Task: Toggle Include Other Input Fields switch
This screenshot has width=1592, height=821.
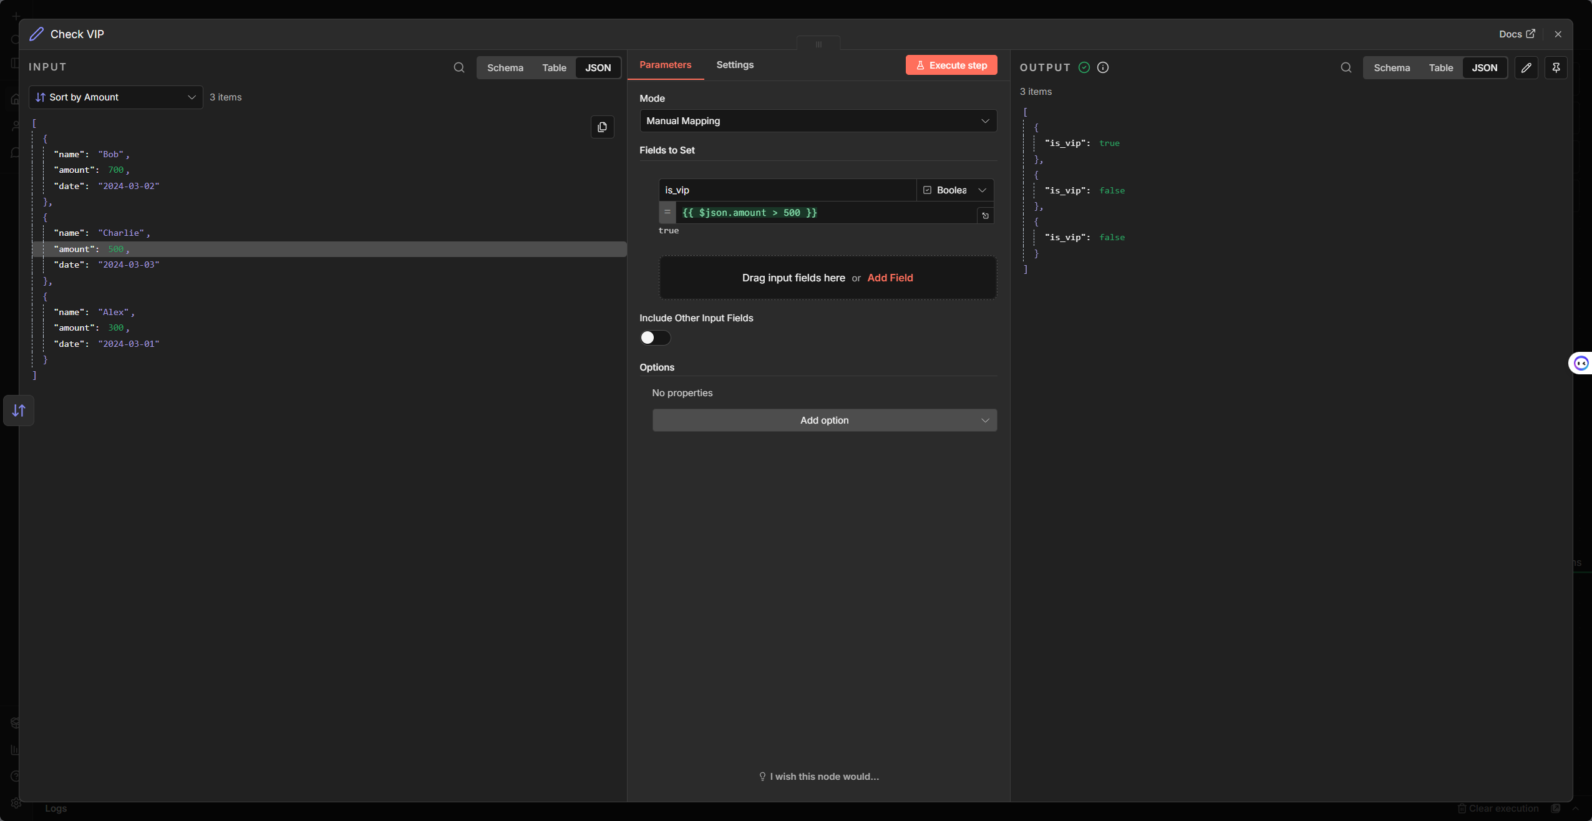Action: tap(655, 338)
